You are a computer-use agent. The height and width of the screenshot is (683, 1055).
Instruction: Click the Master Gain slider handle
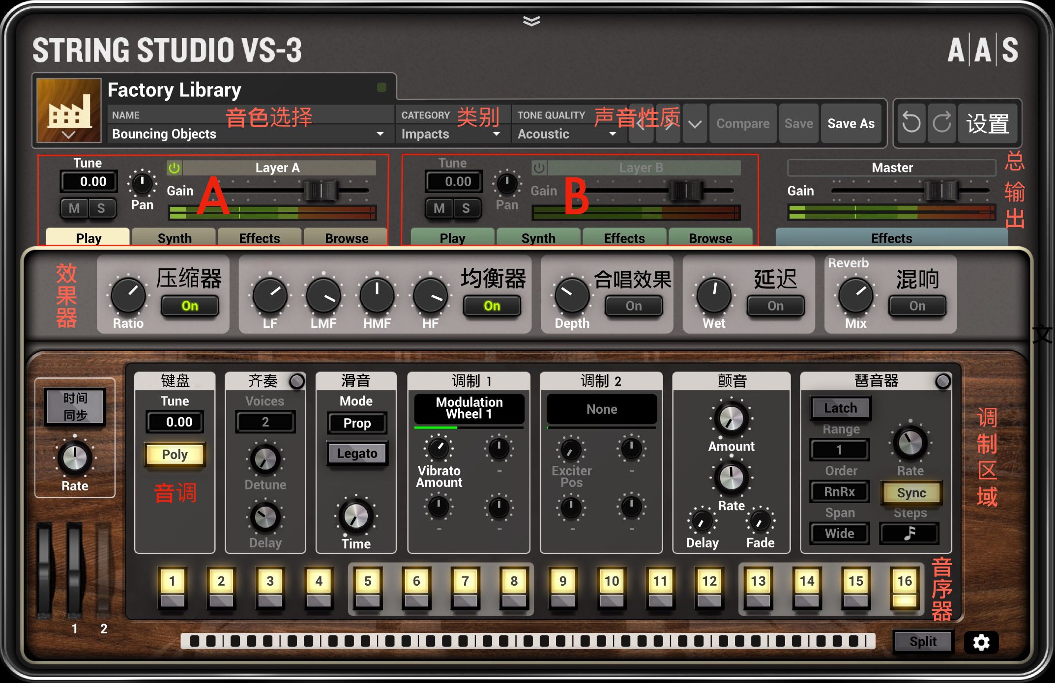941,190
